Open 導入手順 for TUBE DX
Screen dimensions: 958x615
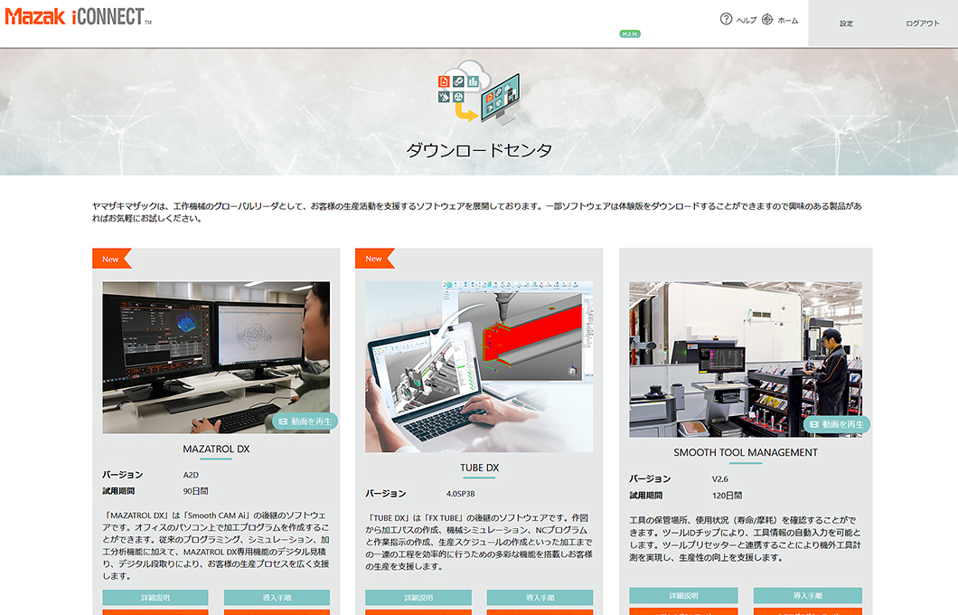(540, 597)
